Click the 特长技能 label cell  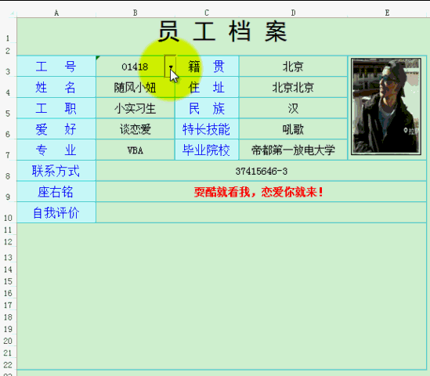(207, 129)
